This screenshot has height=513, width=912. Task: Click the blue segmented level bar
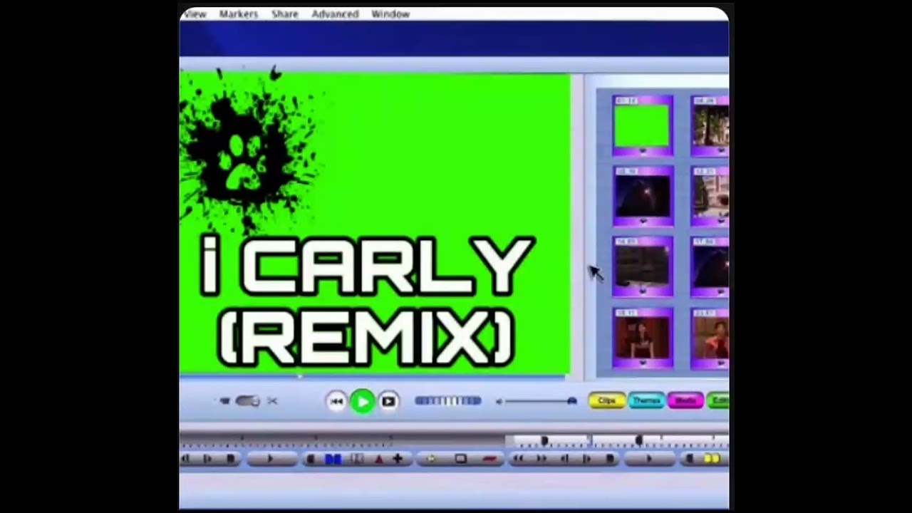448,401
